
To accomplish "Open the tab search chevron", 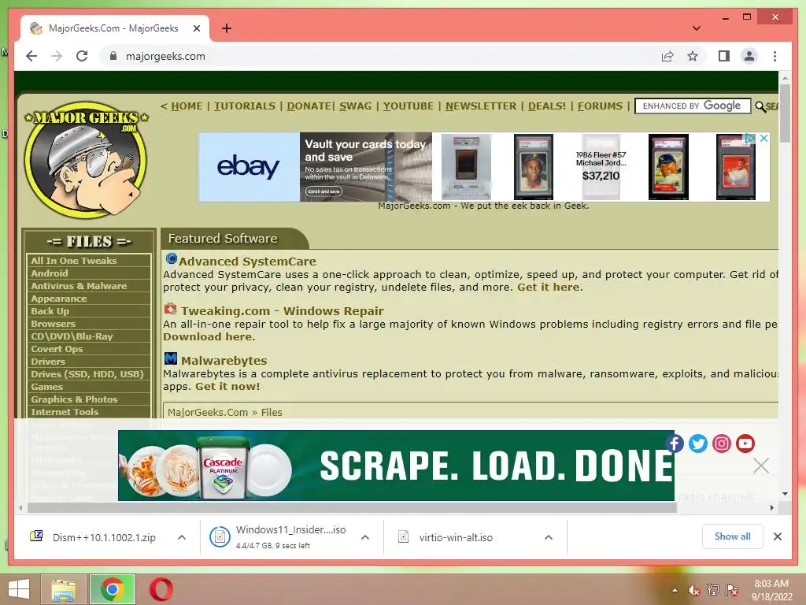I will click(x=696, y=28).
